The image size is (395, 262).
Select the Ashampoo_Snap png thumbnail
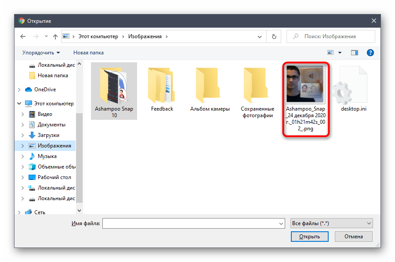tap(305, 83)
